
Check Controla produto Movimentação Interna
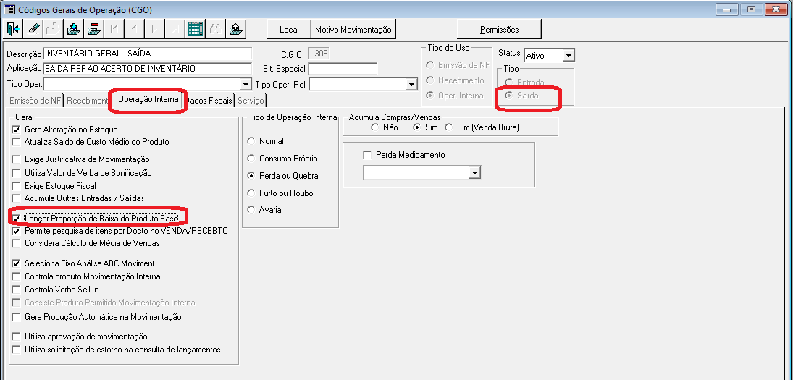coord(17,276)
